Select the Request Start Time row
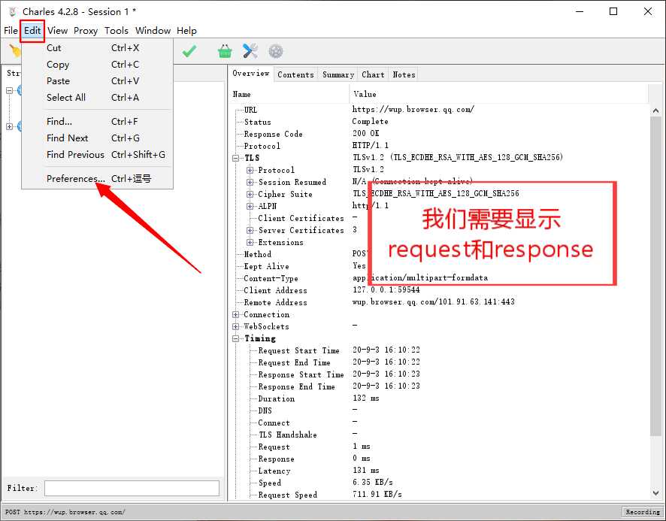This screenshot has width=666, height=521. point(440,350)
